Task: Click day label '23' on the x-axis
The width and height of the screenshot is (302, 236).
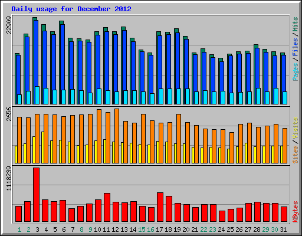Action: [212, 230]
